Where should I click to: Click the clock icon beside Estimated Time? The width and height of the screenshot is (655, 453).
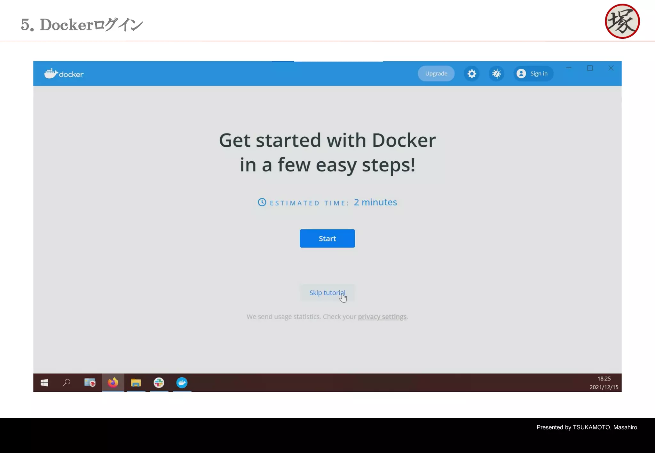[262, 202]
